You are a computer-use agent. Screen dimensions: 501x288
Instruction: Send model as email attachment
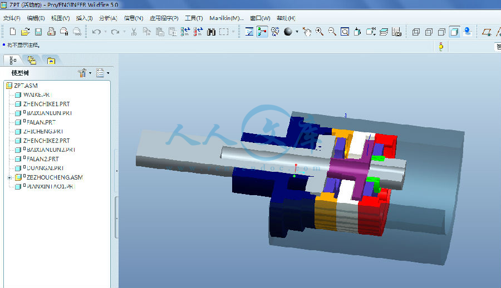pyautogui.click(x=64, y=32)
